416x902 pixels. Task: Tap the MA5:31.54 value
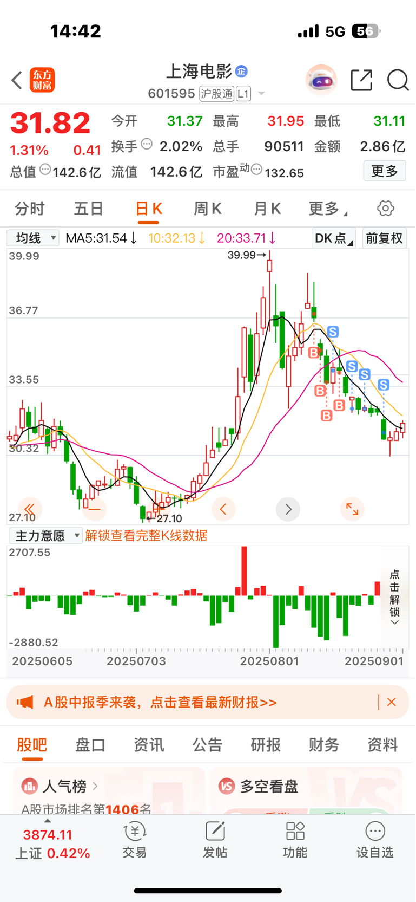click(x=101, y=238)
